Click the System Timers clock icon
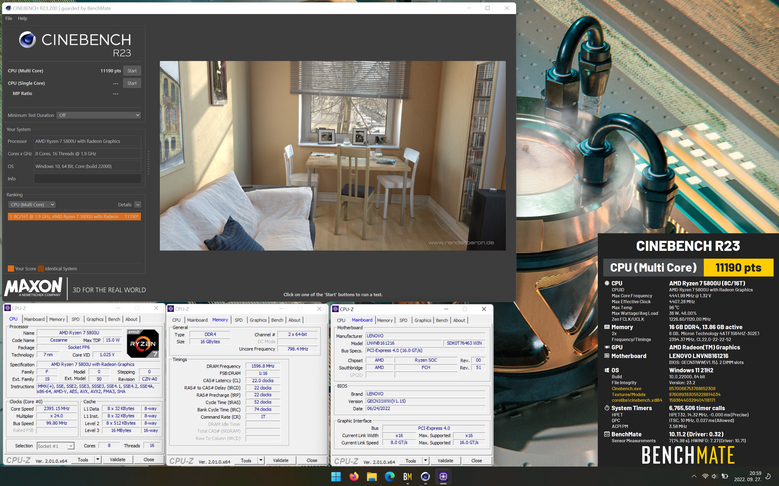 607,408
